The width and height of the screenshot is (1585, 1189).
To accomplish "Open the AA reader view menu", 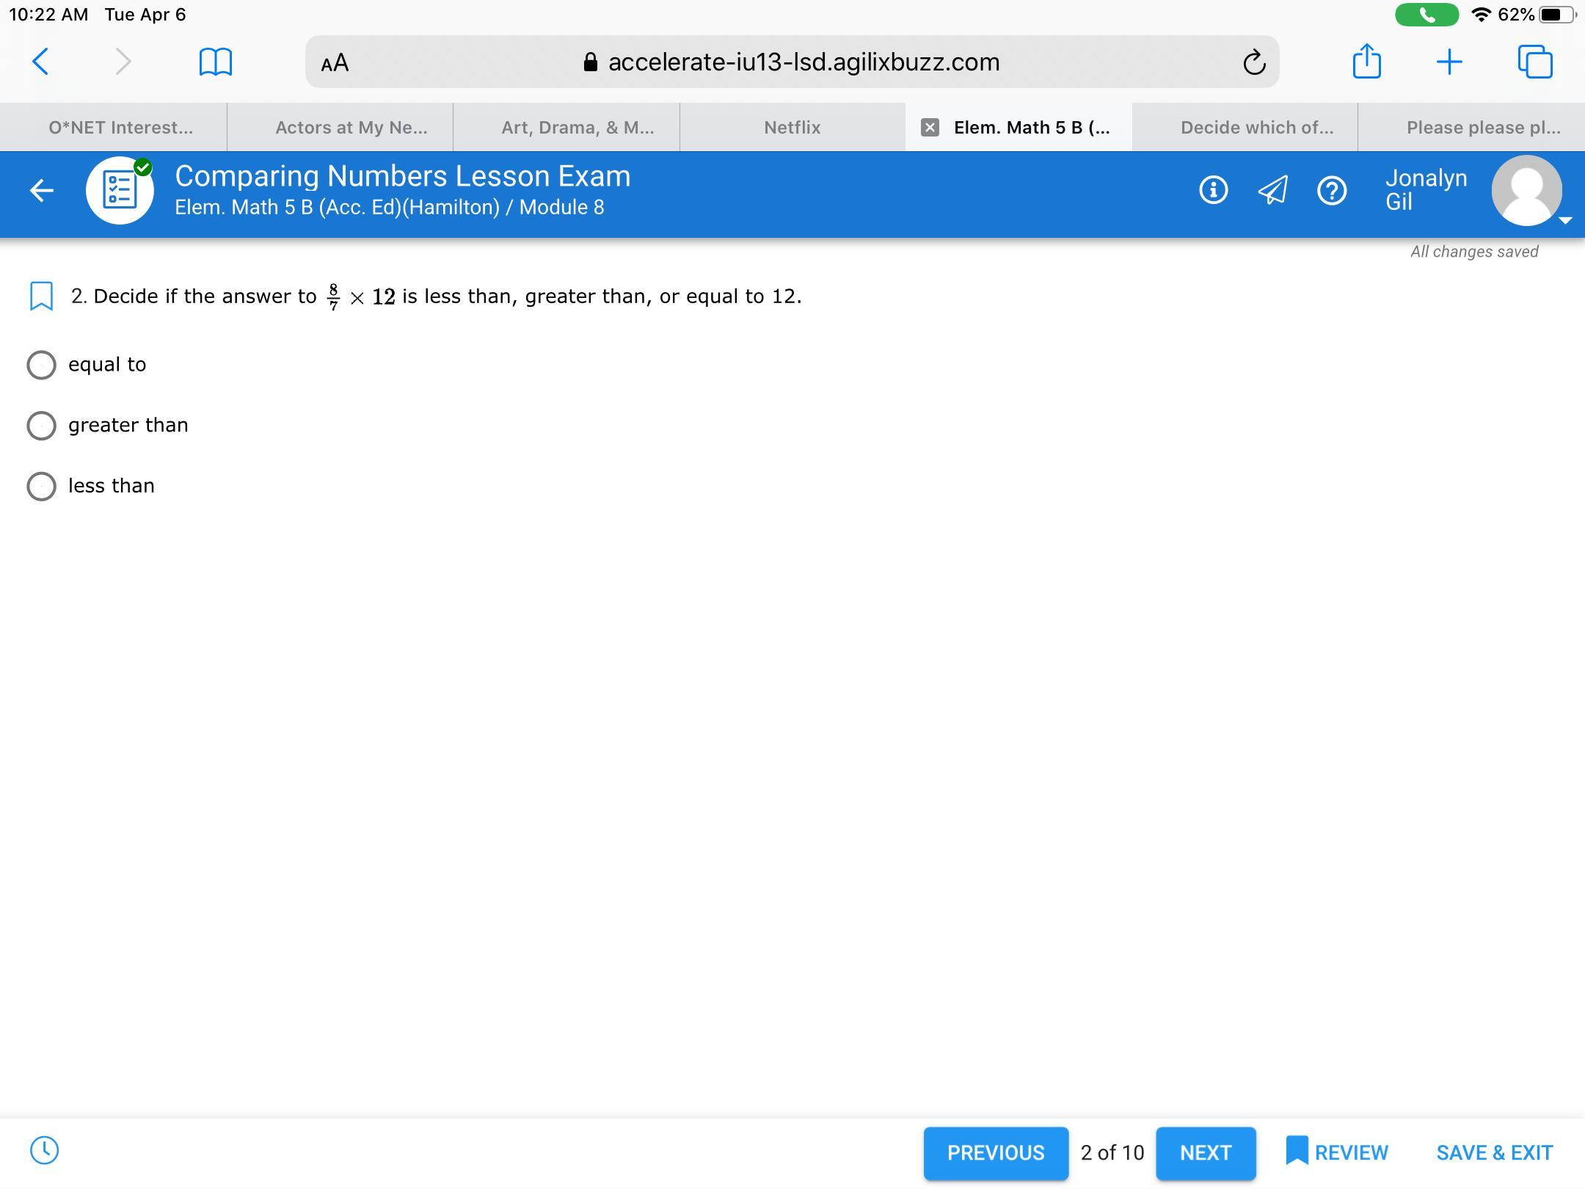I will [x=335, y=63].
